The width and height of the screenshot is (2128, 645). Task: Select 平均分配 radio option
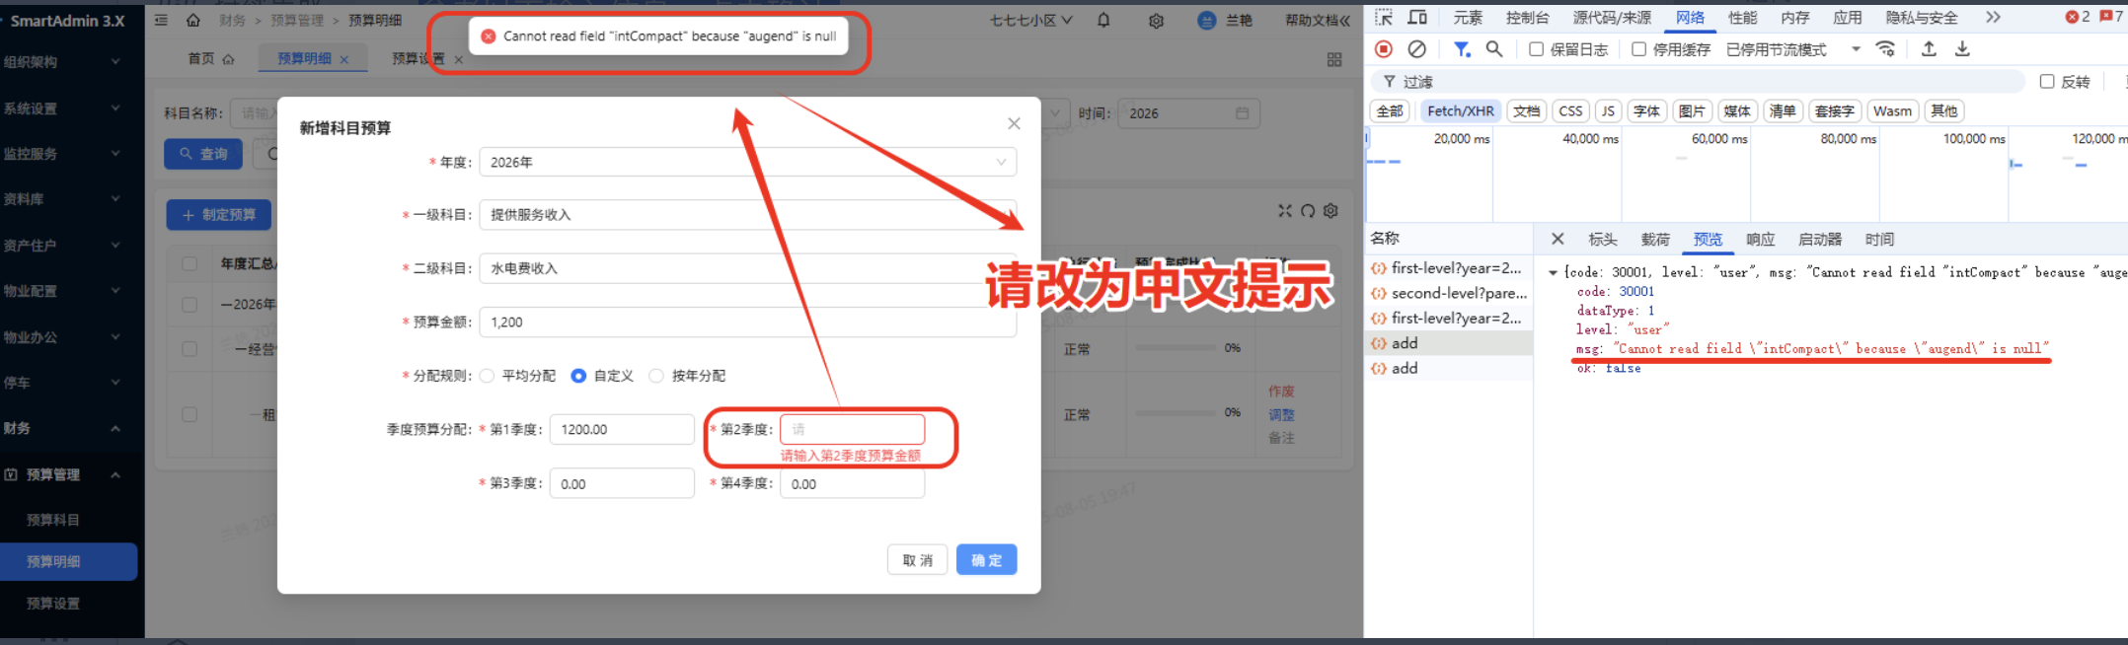(x=487, y=376)
